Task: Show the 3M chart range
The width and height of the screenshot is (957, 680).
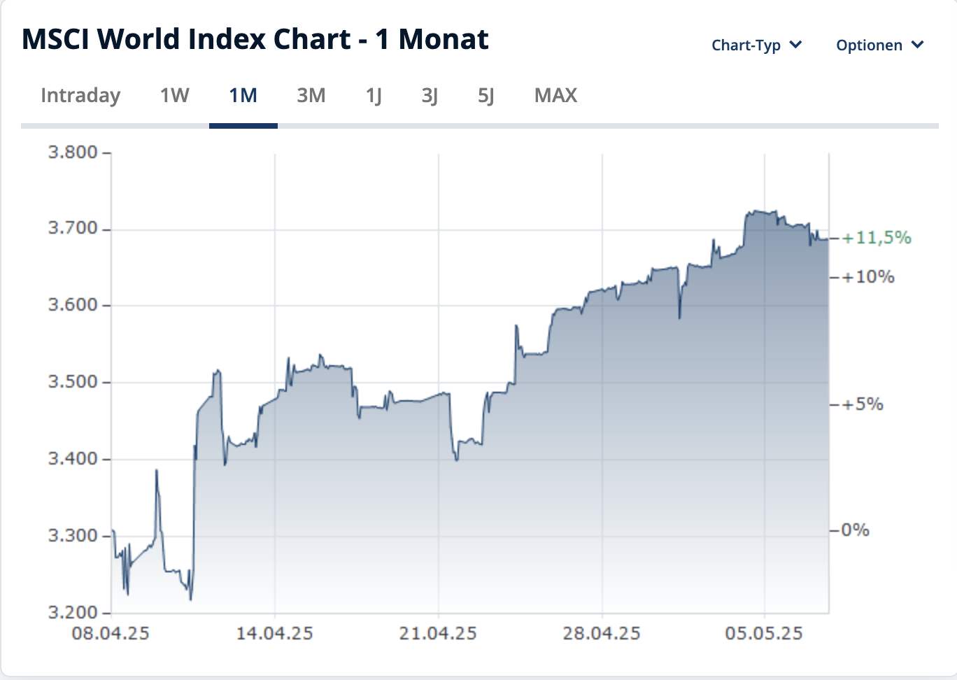Action: pyautogui.click(x=311, y=95)
